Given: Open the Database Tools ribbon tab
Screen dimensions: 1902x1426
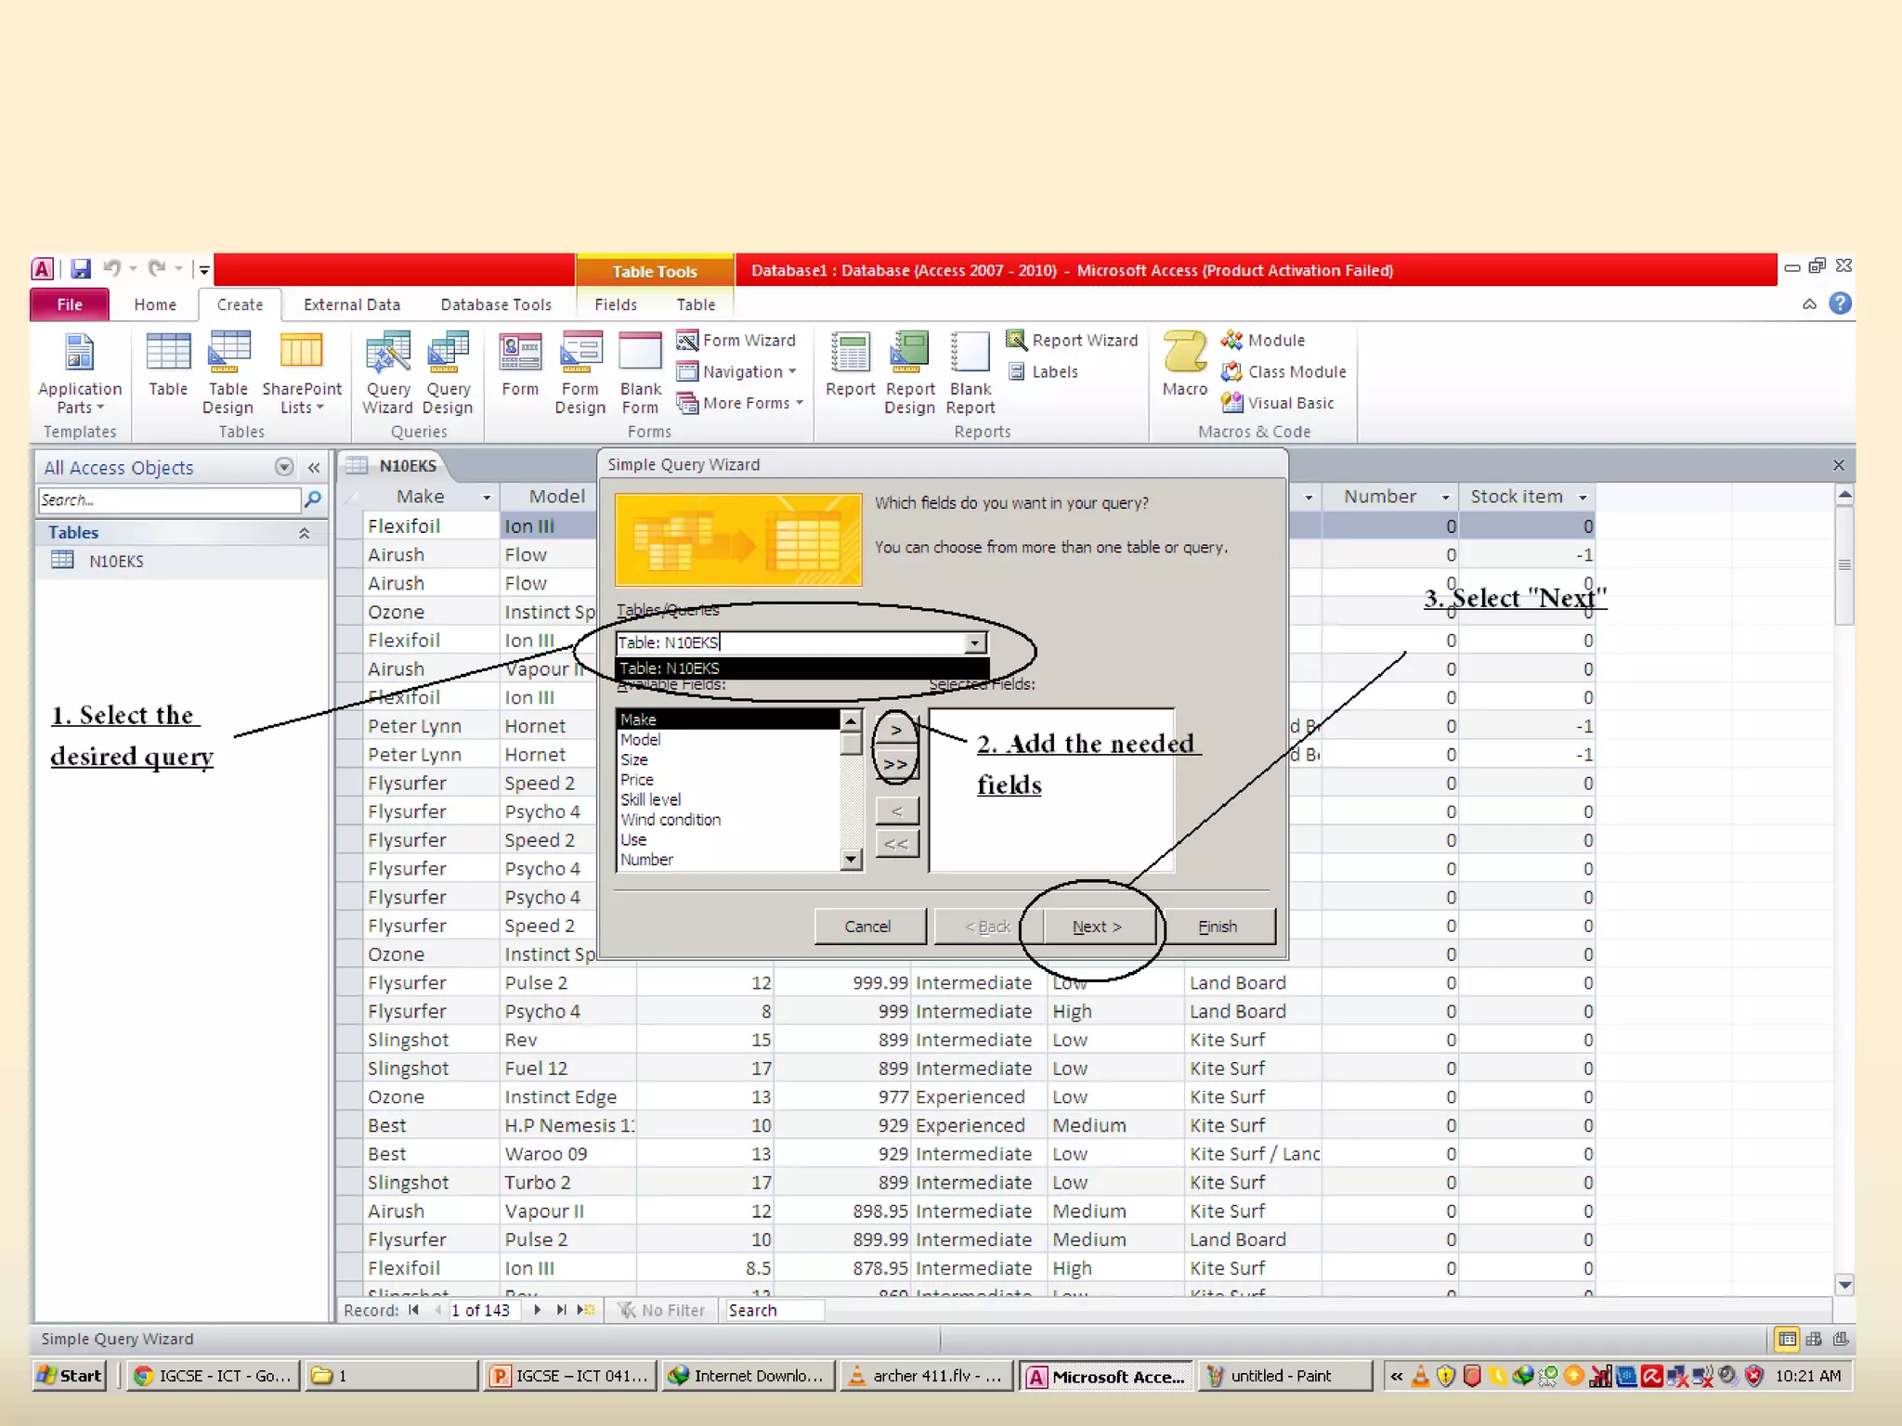Looking at the screenshot, I should pos(495,305).
